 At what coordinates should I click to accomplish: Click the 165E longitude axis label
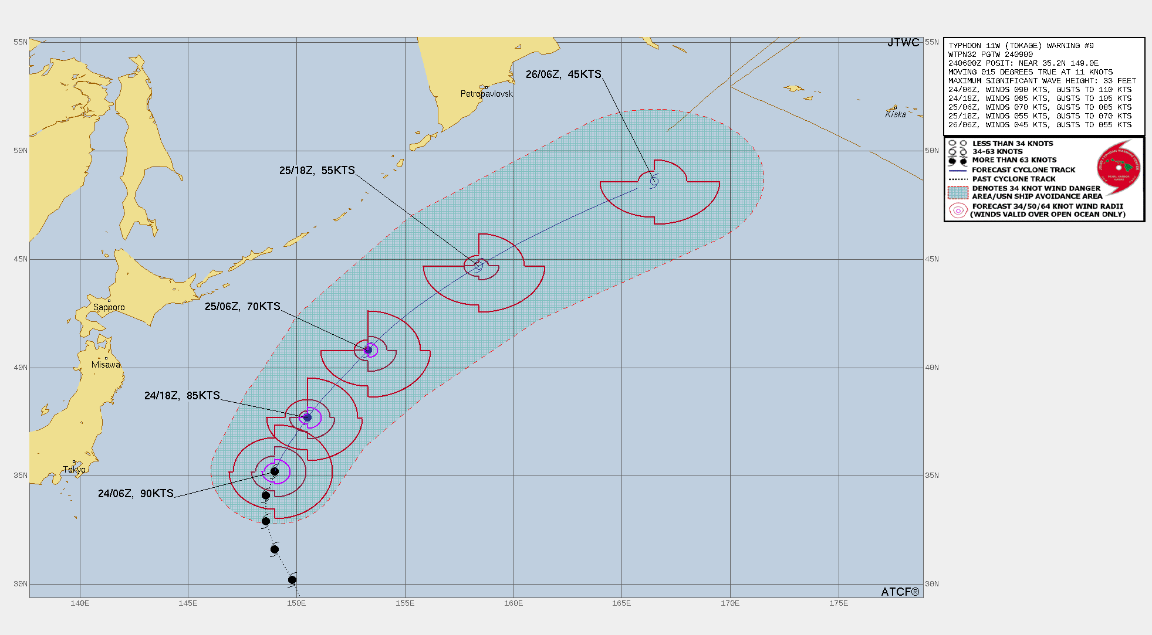click(621, 603)
